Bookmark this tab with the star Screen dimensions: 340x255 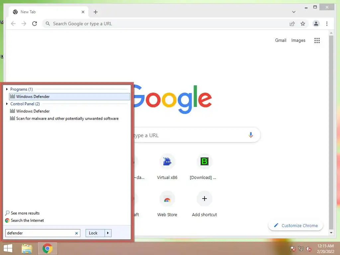(303, 24)
